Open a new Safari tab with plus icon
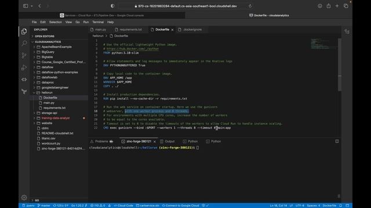This screenshot has height=208, width=371. click(337, 6)
